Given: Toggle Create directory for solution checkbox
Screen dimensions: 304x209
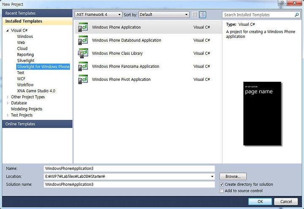Looking at the screenshot, I should pos(222,185).
